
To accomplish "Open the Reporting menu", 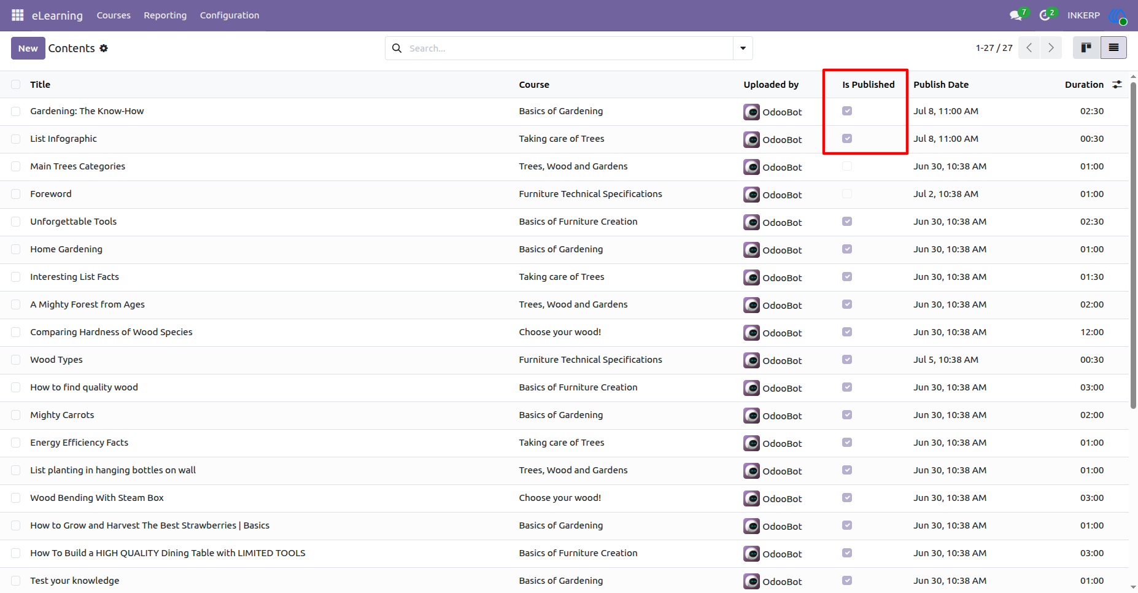I will click(x=165, y=15).
